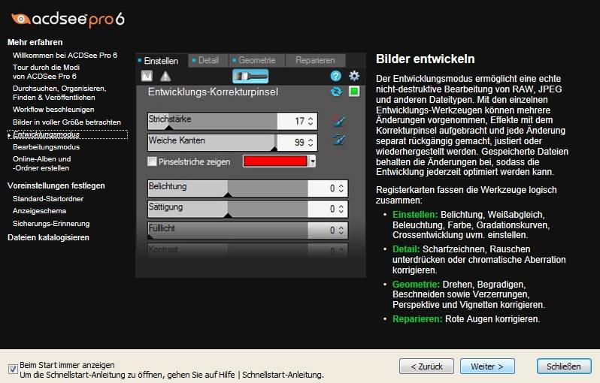Screen dimensions: 600x383
Task: Open the red brush color dropdown arrow
Action: pyautogui.click(x=313, y=161)
